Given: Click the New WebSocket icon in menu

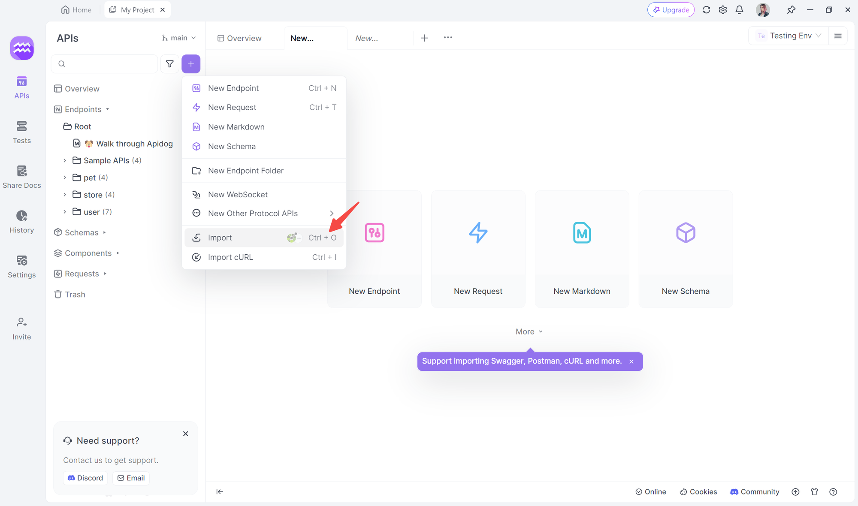Looking at the screenshot, I should point(196,194).
